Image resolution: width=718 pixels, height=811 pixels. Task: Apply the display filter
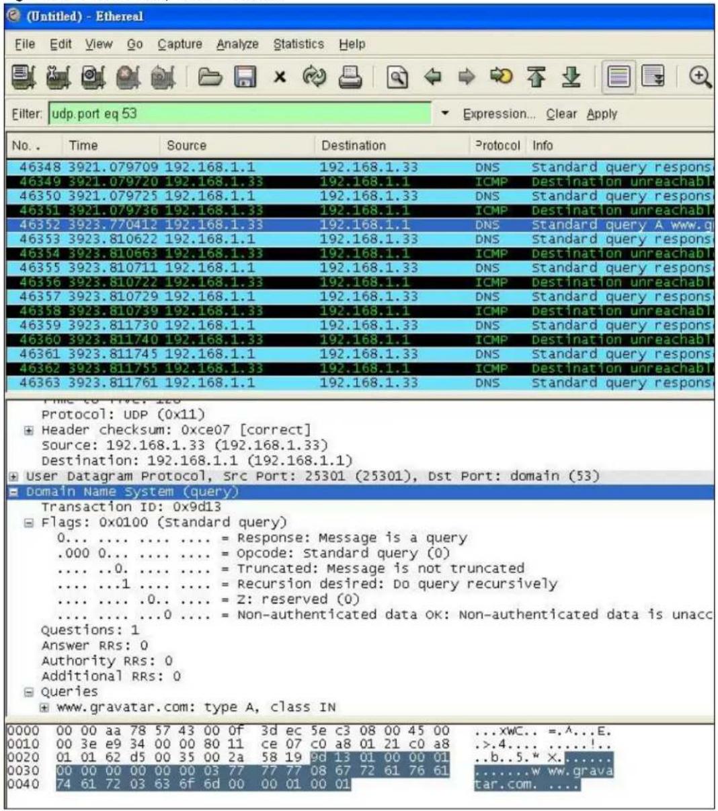click(x=602, y=114)
